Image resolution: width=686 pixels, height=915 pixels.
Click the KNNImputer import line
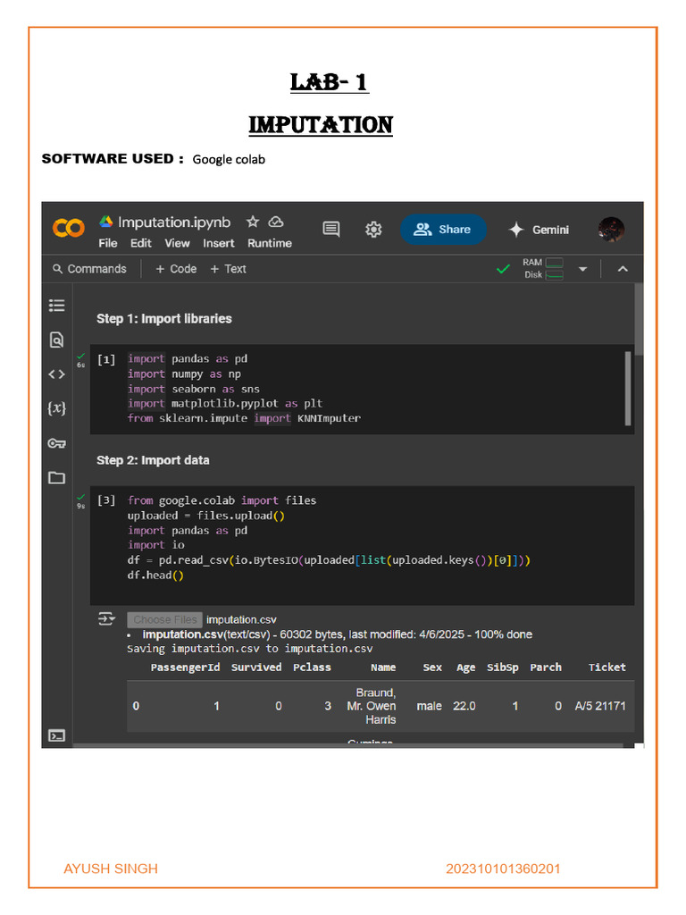point(244,418)
